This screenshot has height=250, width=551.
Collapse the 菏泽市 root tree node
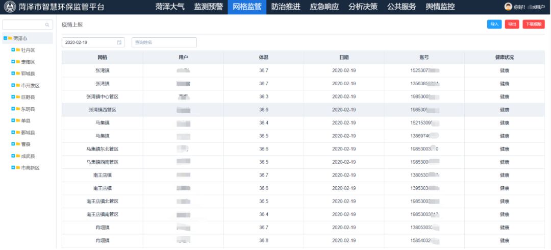point(5,38)
